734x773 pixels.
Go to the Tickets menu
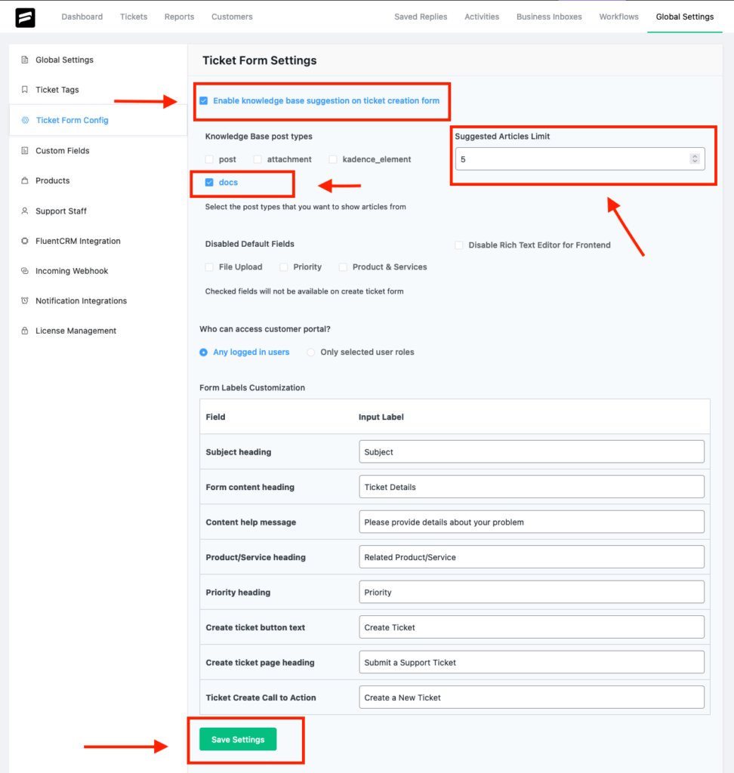(134, 17)
